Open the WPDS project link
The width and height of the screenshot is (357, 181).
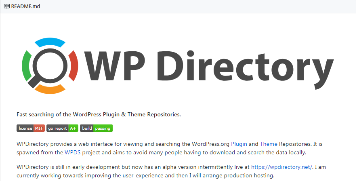(73, 153)
